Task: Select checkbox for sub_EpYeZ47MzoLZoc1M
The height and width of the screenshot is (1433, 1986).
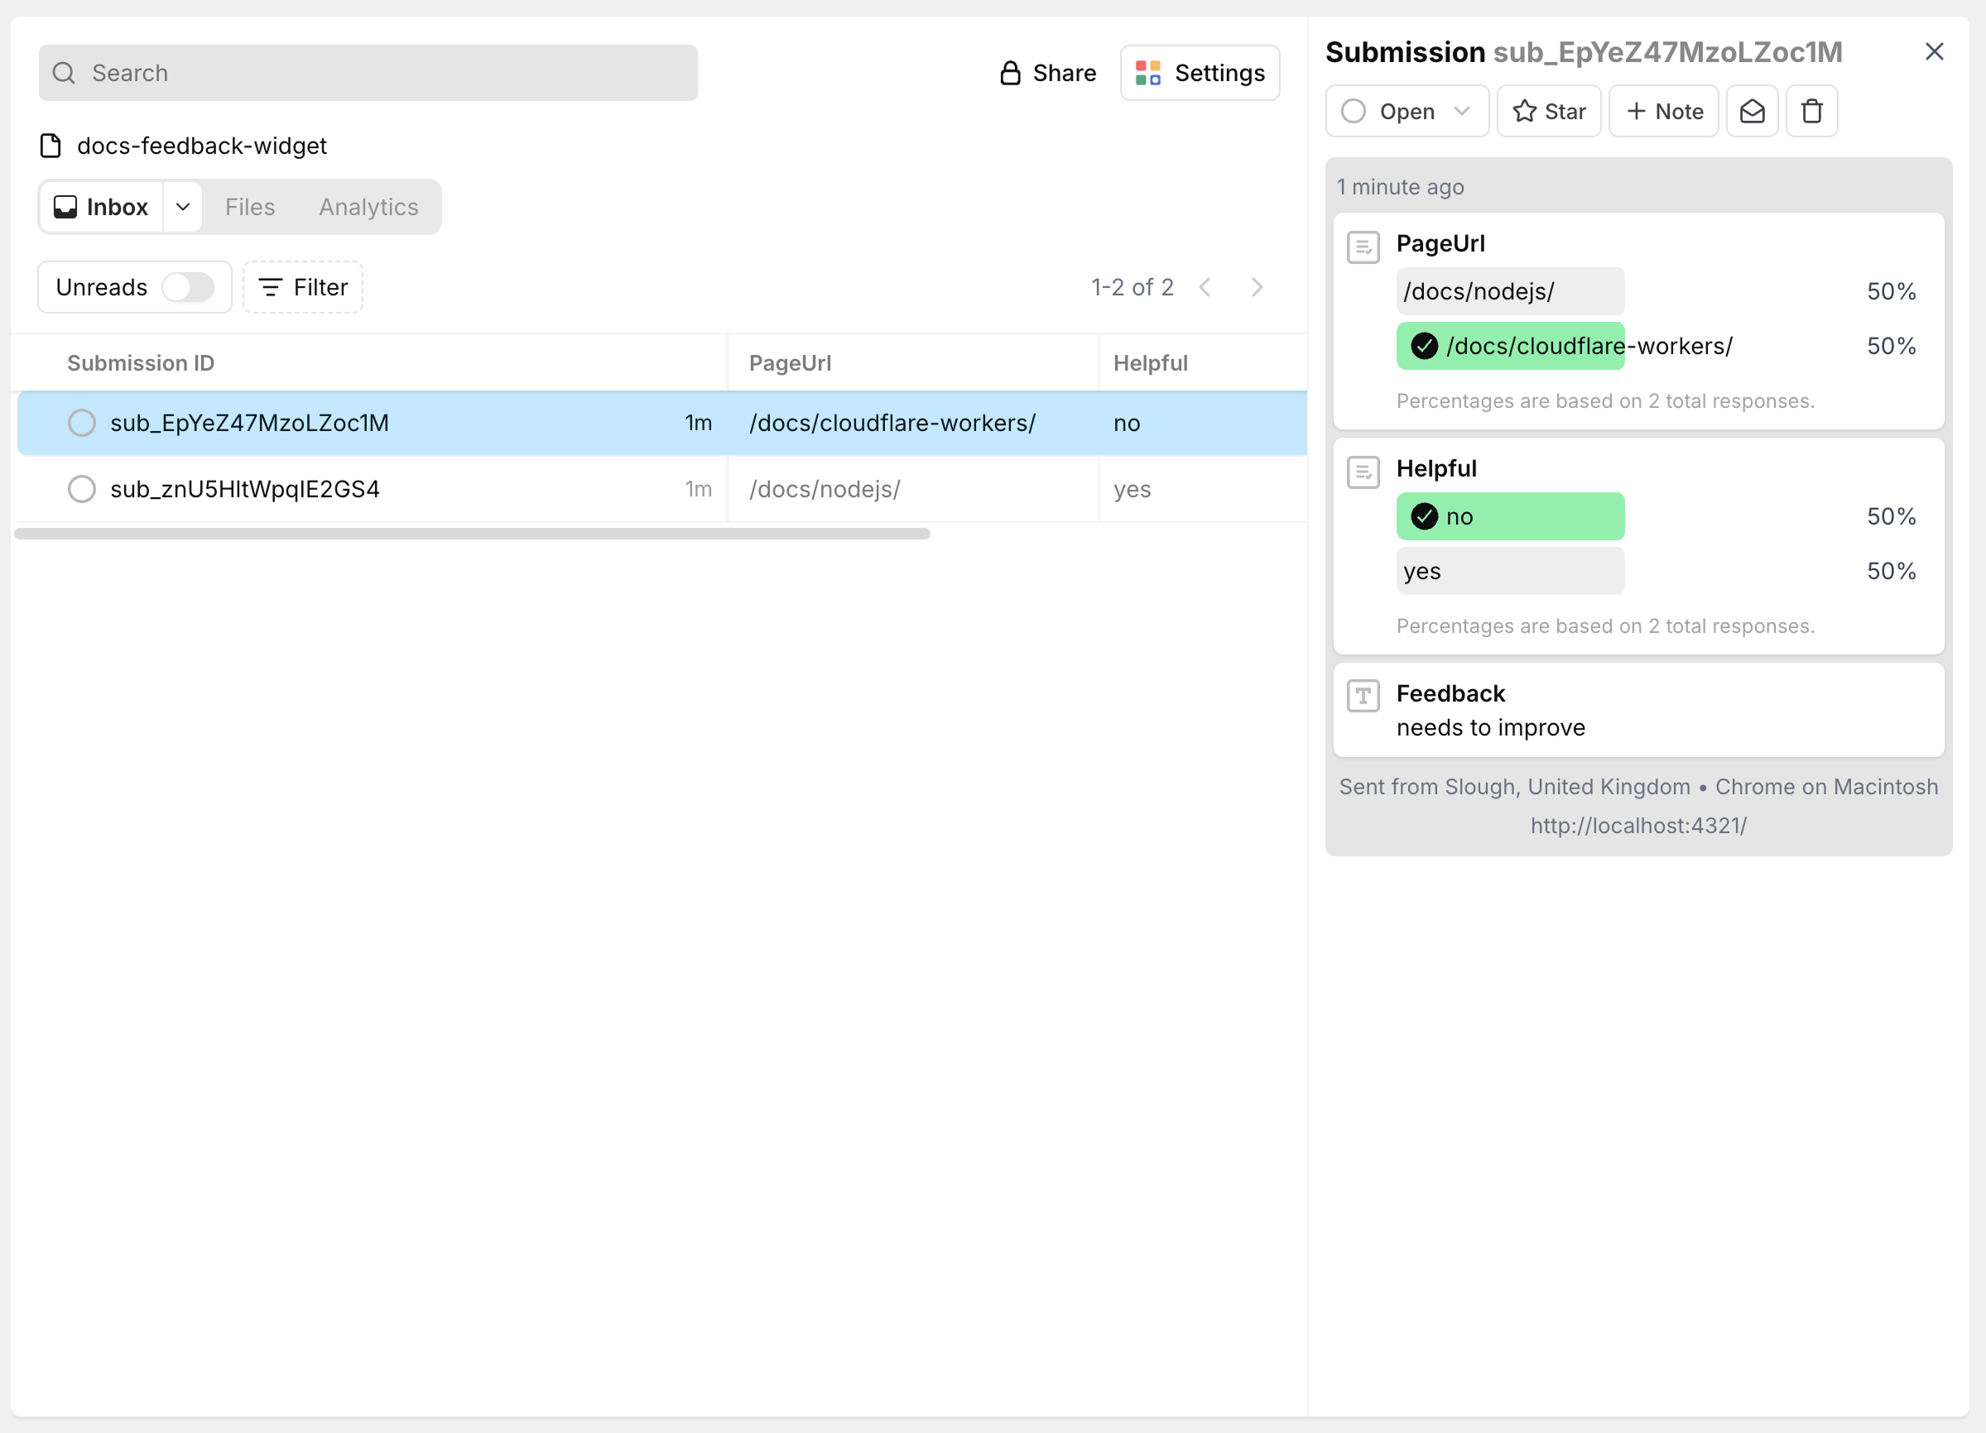Action: point(81,422)
